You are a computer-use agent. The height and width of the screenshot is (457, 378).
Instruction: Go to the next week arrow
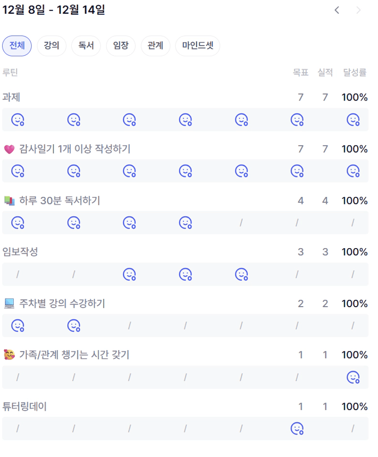(358, 10)
